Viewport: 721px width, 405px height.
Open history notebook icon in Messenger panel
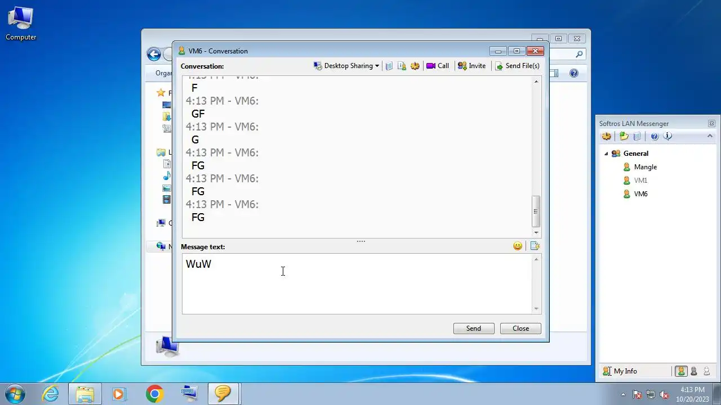click(x=637, y=136)
